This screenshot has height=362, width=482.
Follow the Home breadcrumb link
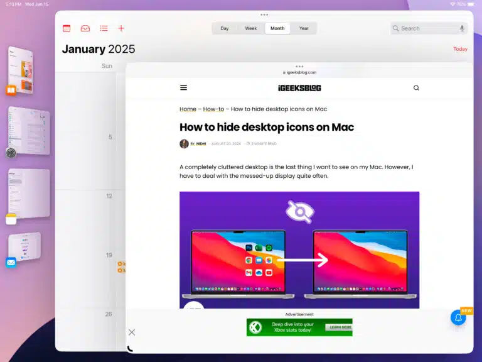pos(188,109)
